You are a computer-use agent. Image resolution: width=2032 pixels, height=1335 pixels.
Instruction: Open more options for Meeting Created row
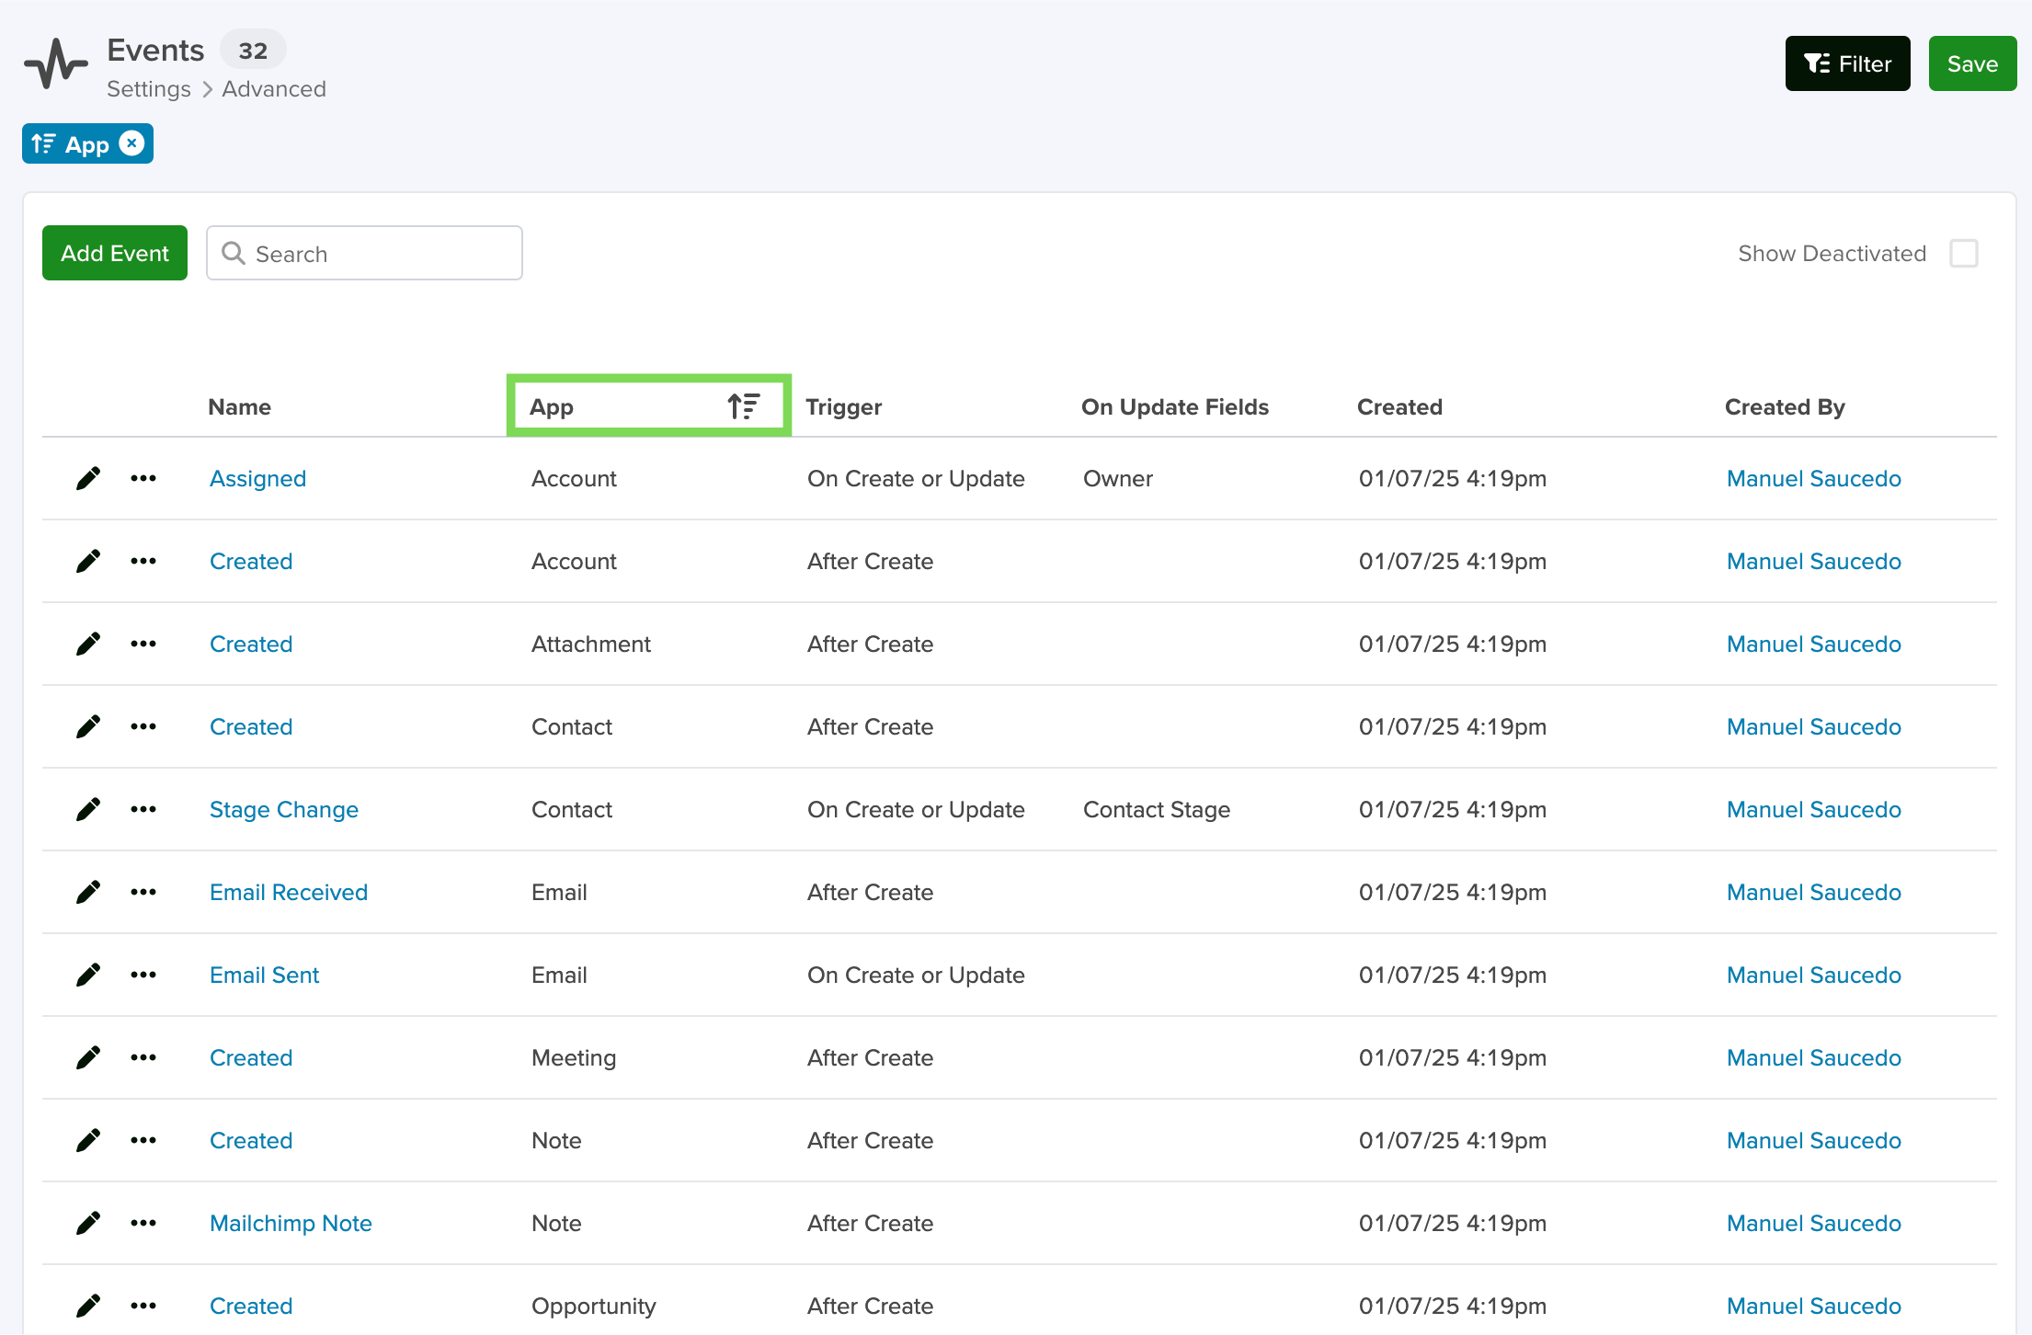point(143,1057)
